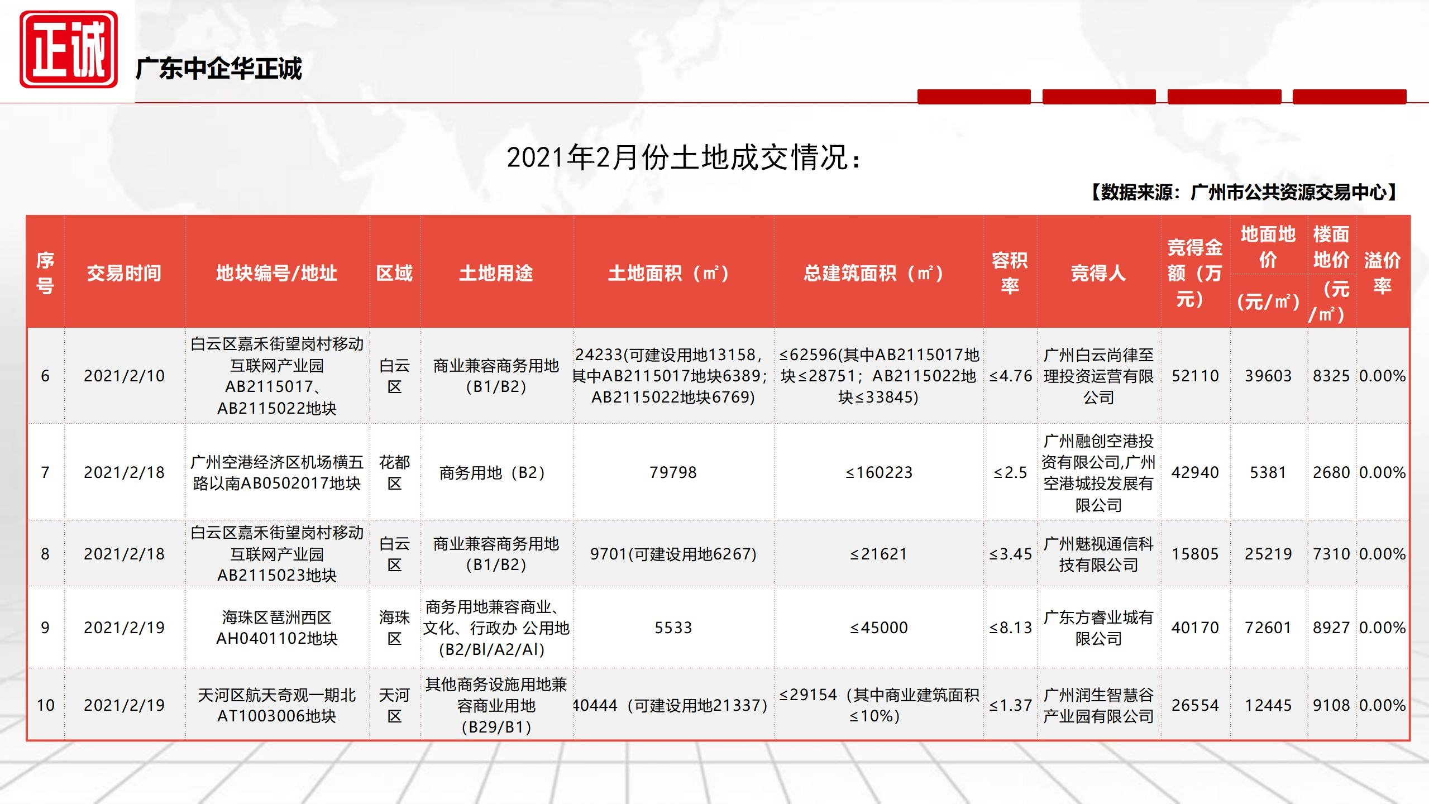Click row 6 date 2021/2/10
Viewport: 1429px width, 804px height.
tap(124, 376)
